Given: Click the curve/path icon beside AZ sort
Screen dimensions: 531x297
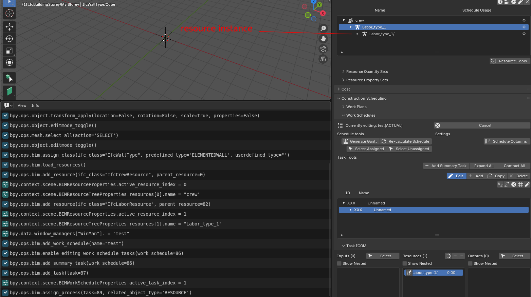Looking at the screenshot, I should [507, 184].
